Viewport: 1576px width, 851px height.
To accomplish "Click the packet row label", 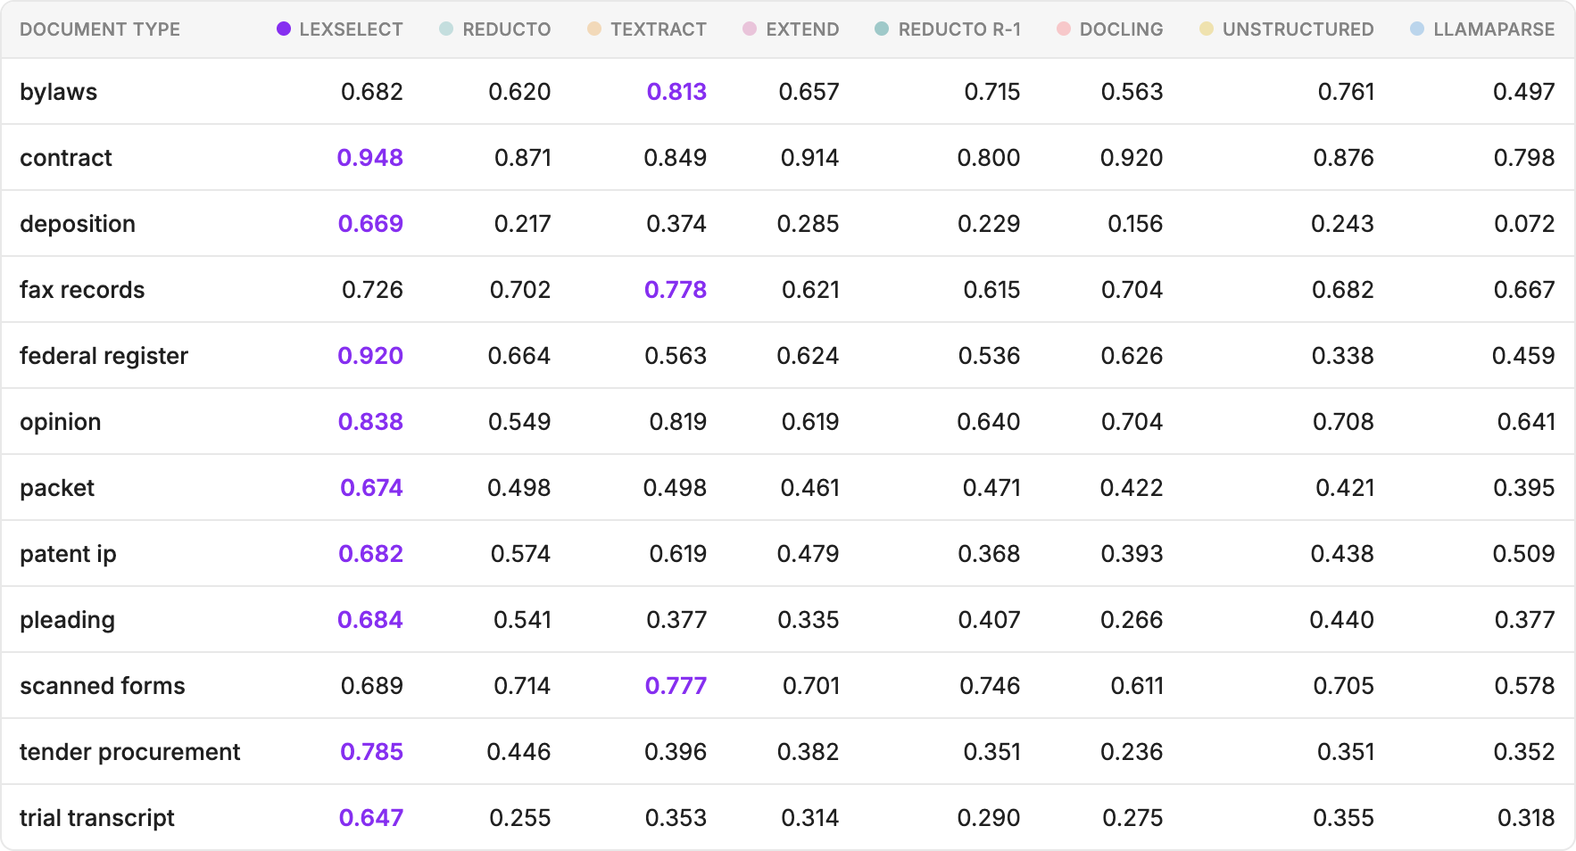I will click(x=57, y=488).
